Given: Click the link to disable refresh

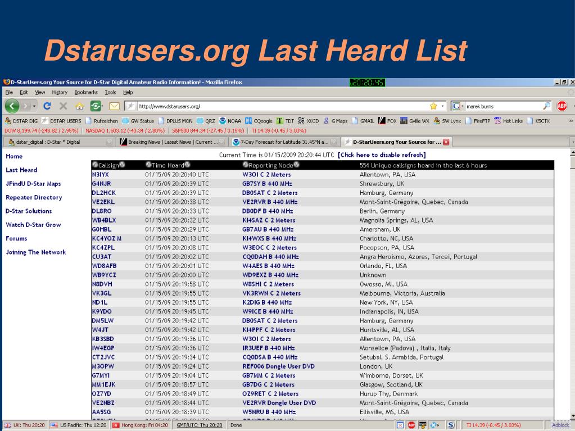Looking at the screenshot, I should [382, 155].
